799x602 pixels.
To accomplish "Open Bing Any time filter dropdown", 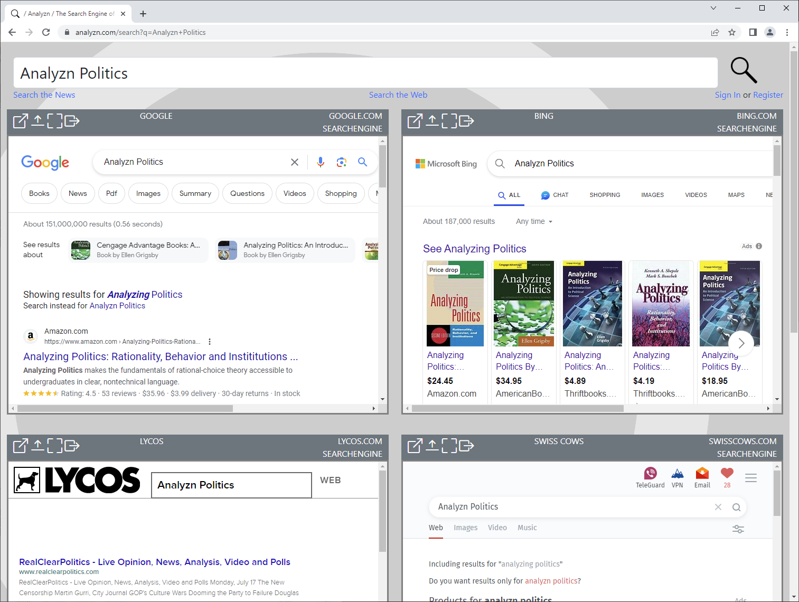I will point(534,221).
